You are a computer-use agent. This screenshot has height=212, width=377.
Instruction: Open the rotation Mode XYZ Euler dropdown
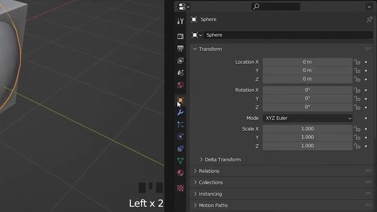point(307,118)
